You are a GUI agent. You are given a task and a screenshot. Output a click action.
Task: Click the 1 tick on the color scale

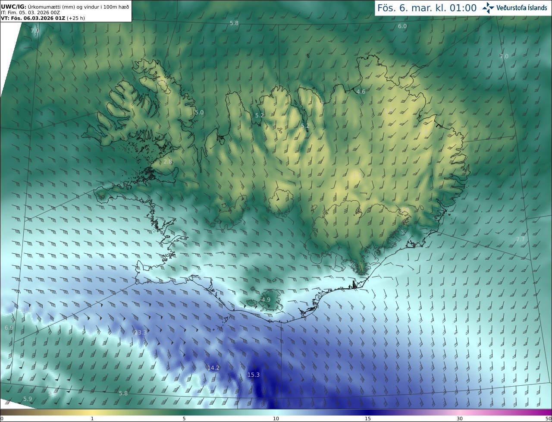(x=92, y=419)
